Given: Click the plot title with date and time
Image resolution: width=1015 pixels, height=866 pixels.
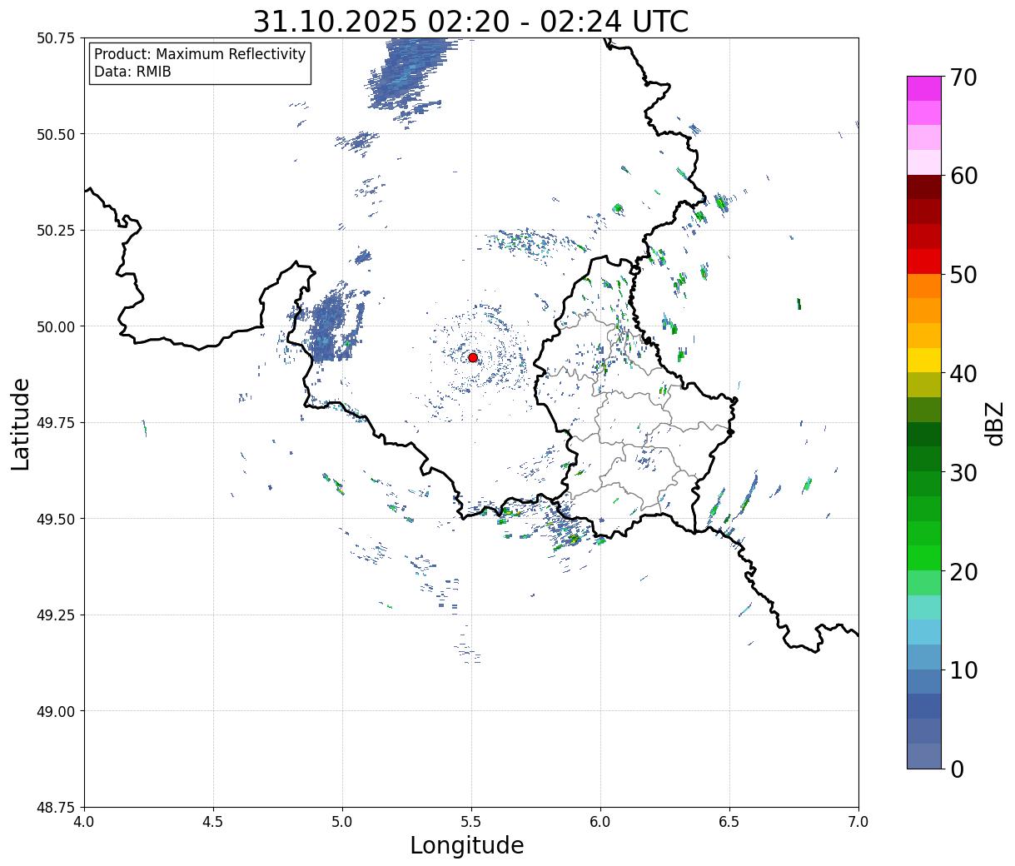Looking at the screenshot, I should [x=470, y=22].
